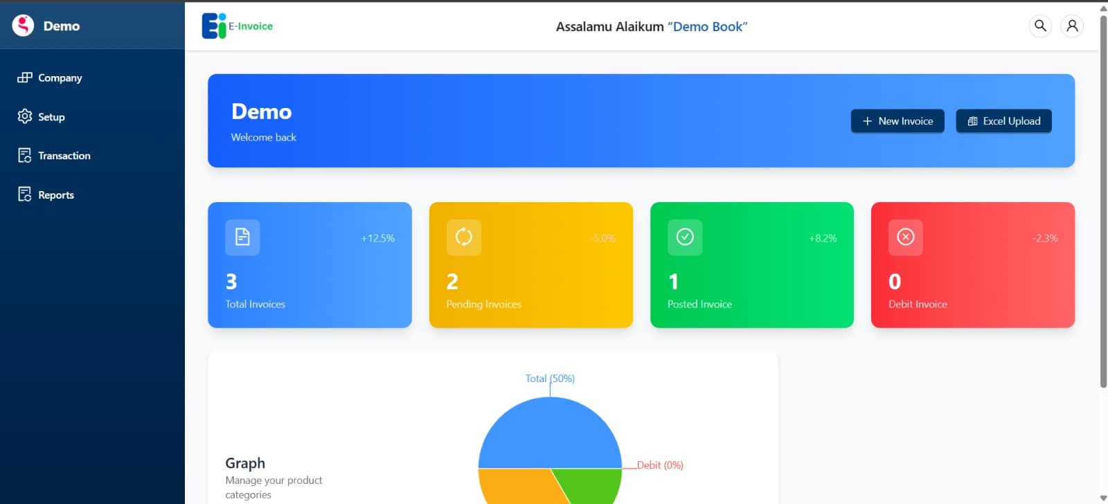Open the Posted Invoice card
This screenshot has height=504, width=1108.
752,265
